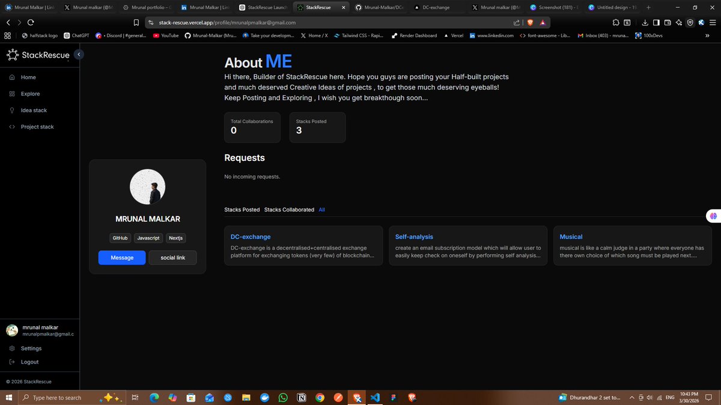The image size is (721, 405).
Task: Click the share icon in the address bar
Action: [x=517, y=22]
